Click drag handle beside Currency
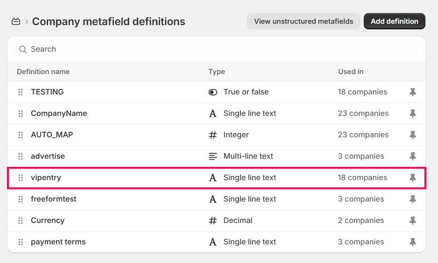The width and height of the screenshot is (438, 263). 21,221
